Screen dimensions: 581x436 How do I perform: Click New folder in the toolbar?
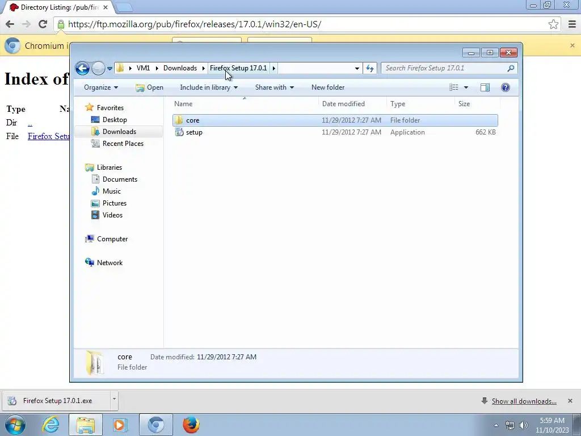(x=328, y=87)
